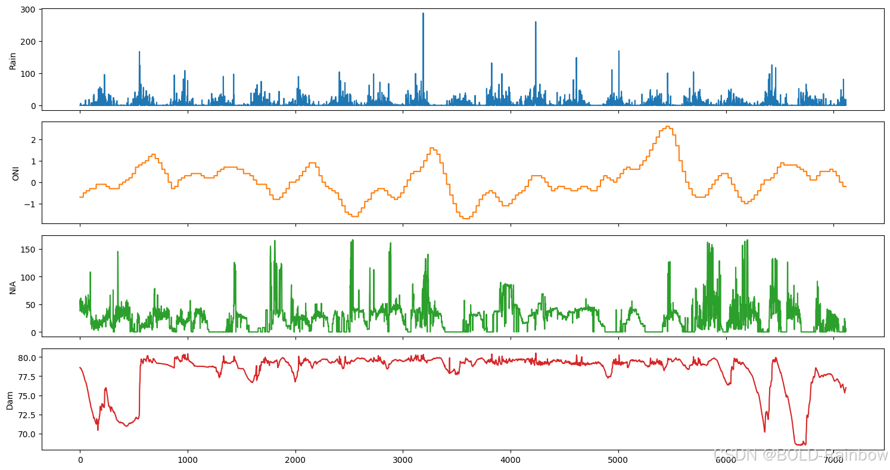The height and width of the screenshot is (470, 890).
Task: Click the 5000 label on the x-axis
Action: (x=618, y=461)
